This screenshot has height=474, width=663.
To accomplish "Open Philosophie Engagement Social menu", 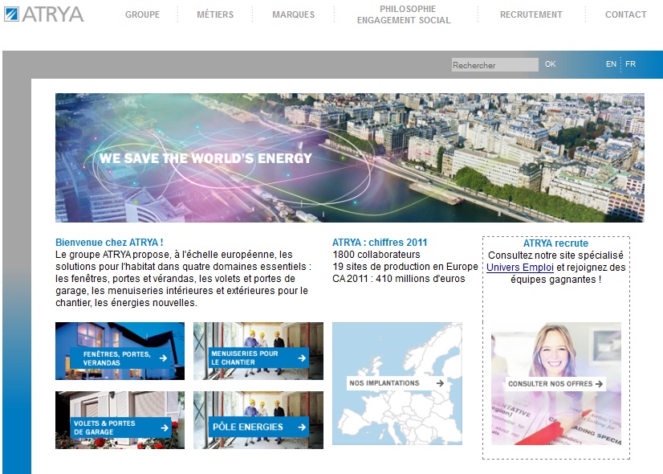I will [404, 14].
